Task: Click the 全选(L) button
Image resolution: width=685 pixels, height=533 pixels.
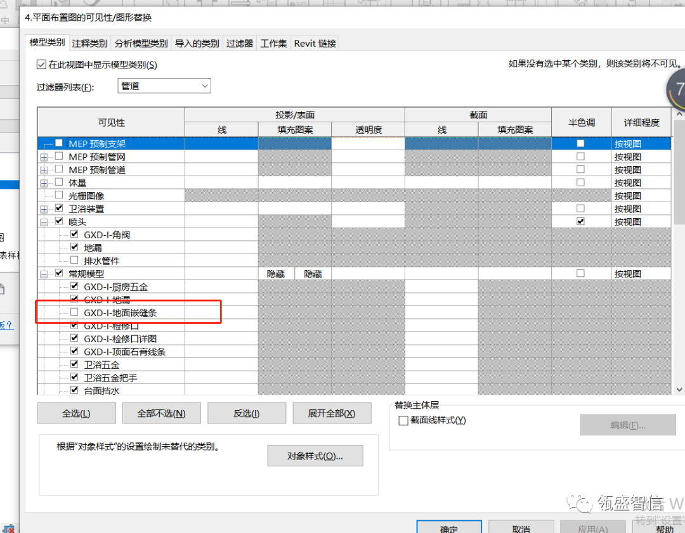Action: (77, 413)
